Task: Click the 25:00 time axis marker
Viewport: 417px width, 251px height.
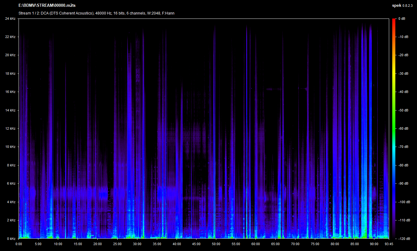Action: tap(117, 244)
